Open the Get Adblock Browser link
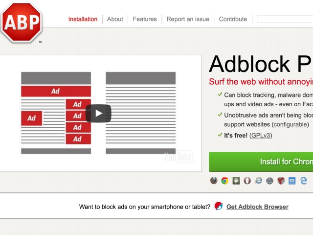This screenshot has width=313, height=235. [x=257, y=207]
